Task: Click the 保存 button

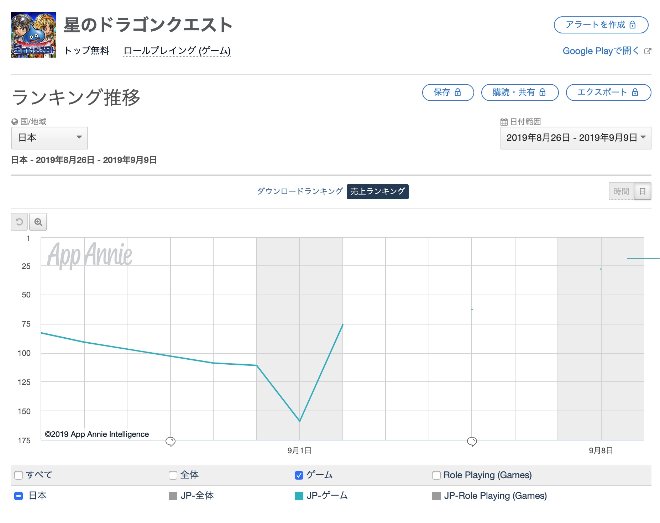Action: [x=448, y=93]
